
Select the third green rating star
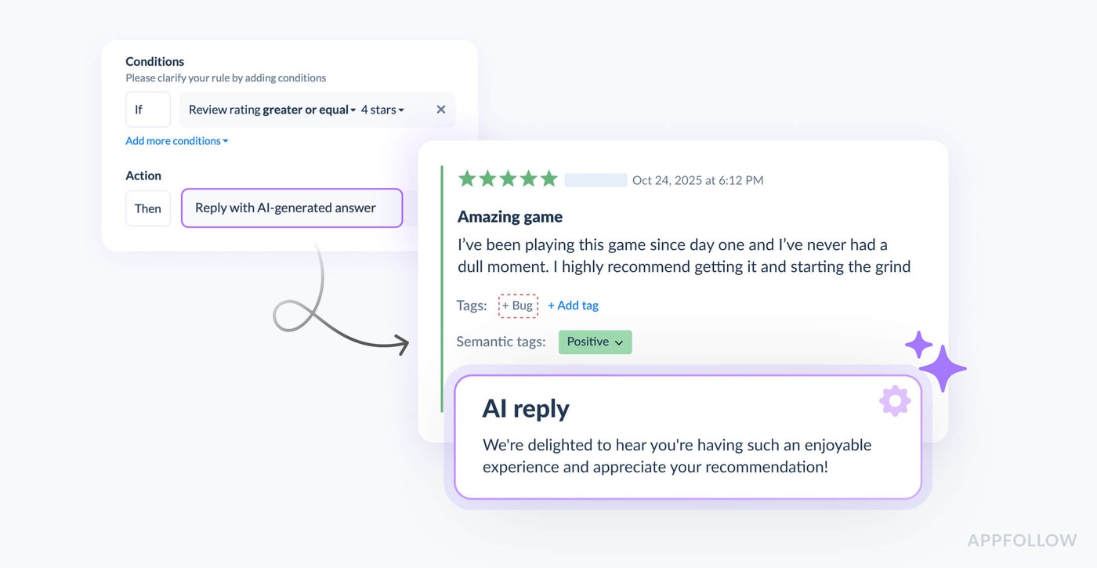coord(508,179)
